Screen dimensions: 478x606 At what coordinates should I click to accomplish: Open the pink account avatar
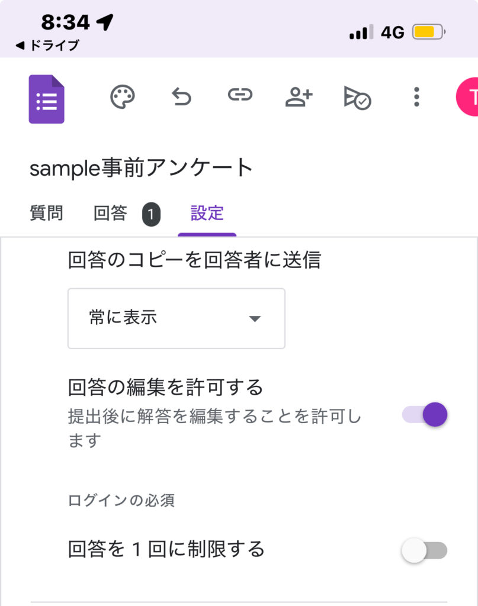pyautogui.click(x=468, y=98)
